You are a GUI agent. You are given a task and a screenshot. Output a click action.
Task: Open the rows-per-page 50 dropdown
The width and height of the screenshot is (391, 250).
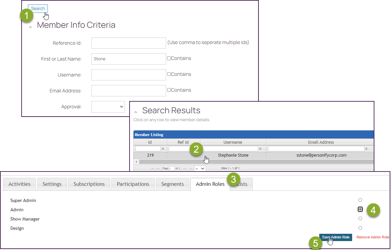(x=200, y=169)
